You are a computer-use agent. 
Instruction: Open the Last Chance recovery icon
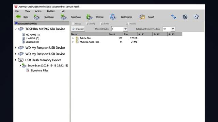(113, 17)
